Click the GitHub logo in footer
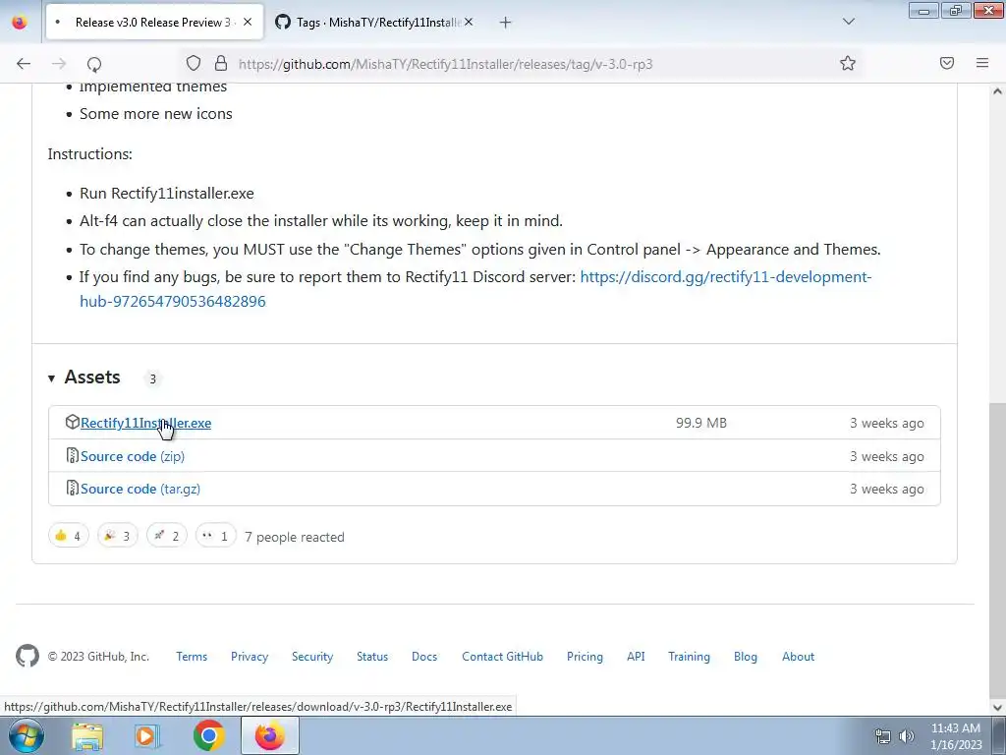The height and width of the screenshot is (755, 1006). (x=28, y=656)
